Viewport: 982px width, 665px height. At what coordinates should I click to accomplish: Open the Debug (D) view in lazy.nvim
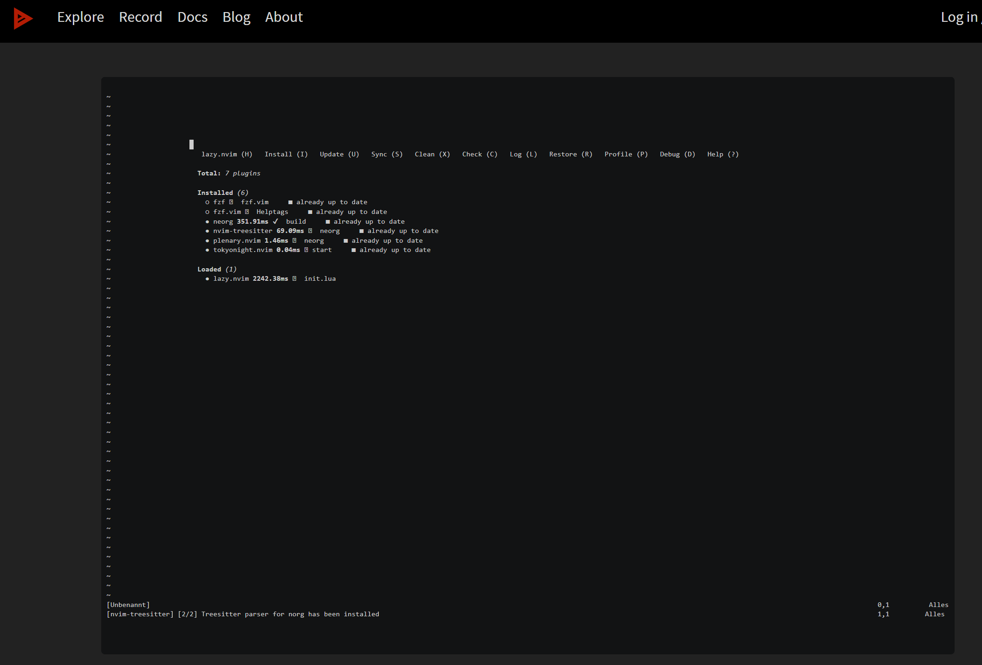677,154
